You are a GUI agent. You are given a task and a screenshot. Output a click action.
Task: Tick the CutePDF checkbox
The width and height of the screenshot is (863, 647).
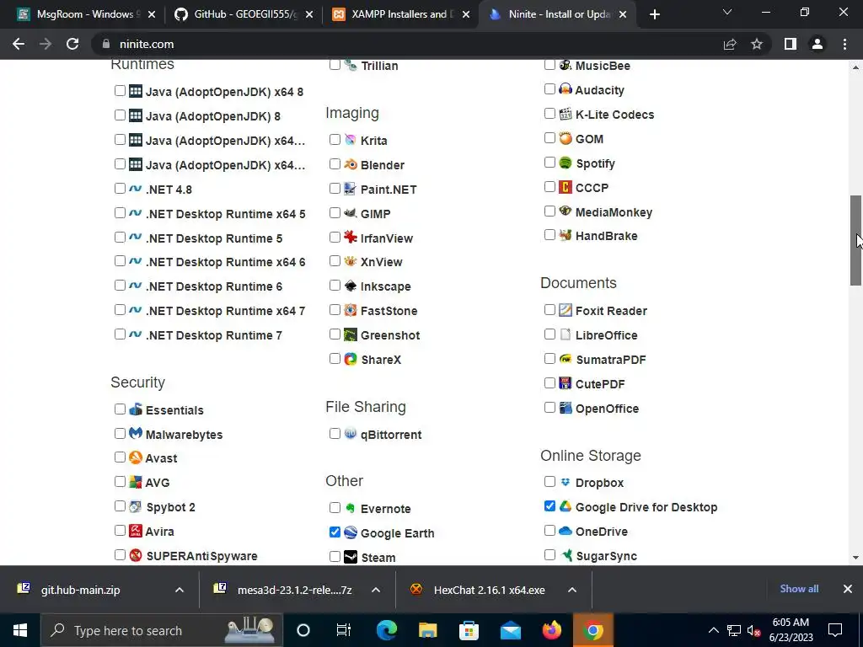point(549,383)
